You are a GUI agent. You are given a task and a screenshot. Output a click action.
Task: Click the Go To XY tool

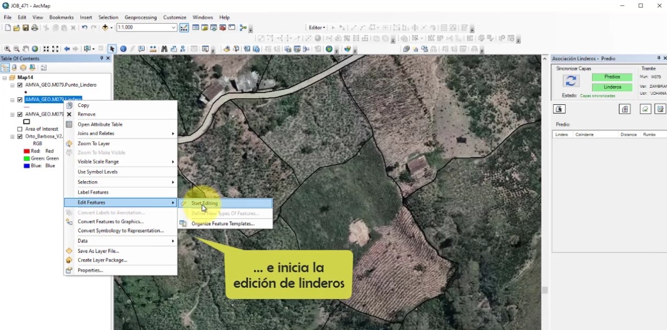pos(183,49)
